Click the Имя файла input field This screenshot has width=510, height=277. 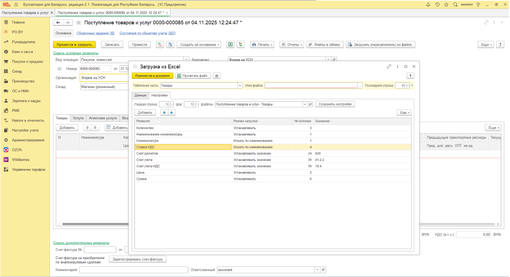point(311,85)
